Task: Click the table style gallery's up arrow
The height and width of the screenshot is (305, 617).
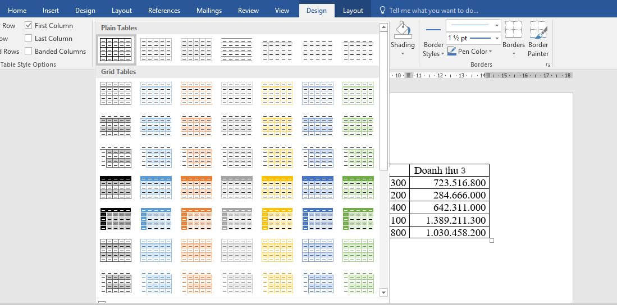Action: click(383, 27)
